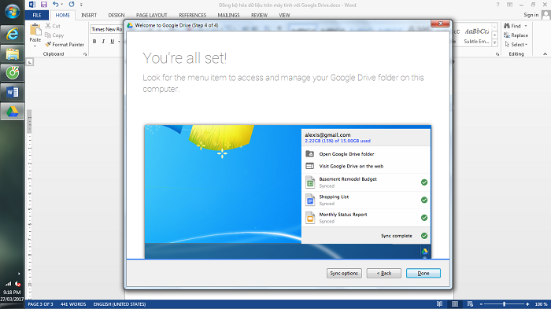This screenshot has height=309, width=551.
Task: Go to the REFERENCES ribbon tab
Action: pos(193,15)
